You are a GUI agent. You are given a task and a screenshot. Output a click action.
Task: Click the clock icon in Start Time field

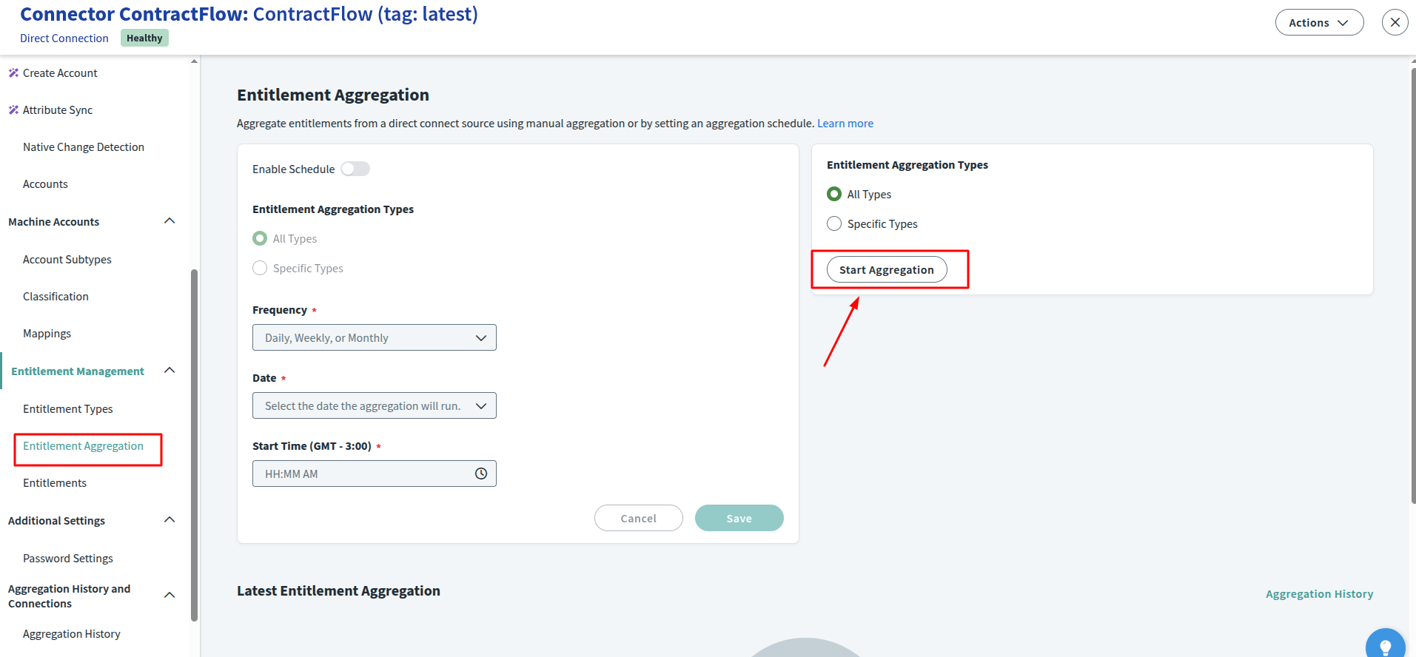(x=481, y=474)
